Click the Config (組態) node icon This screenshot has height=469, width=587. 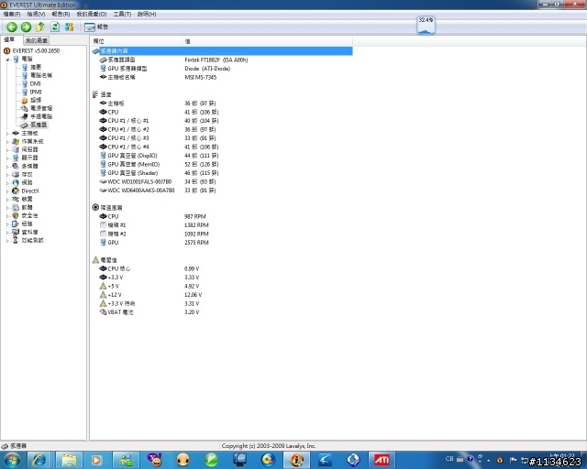(16, 224)
